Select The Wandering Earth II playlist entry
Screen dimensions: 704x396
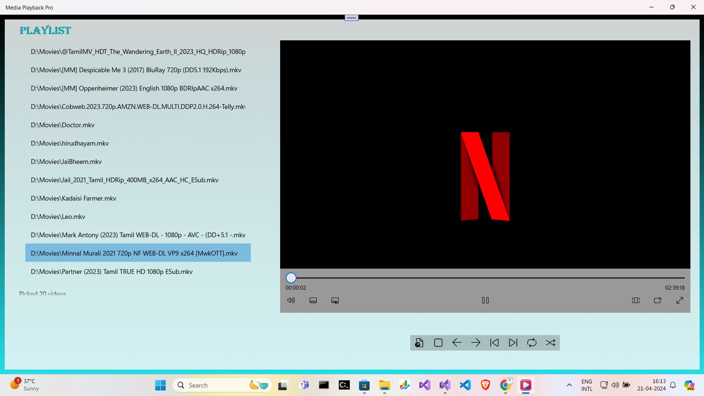click(138, 52)
